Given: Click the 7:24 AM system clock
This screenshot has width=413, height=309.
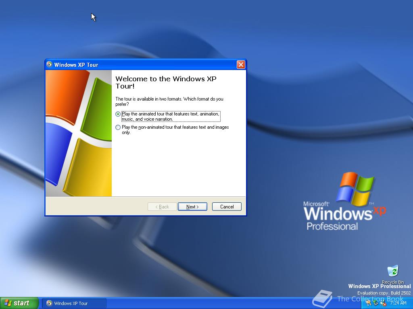Looking at the screenshot, I should 398,303.
